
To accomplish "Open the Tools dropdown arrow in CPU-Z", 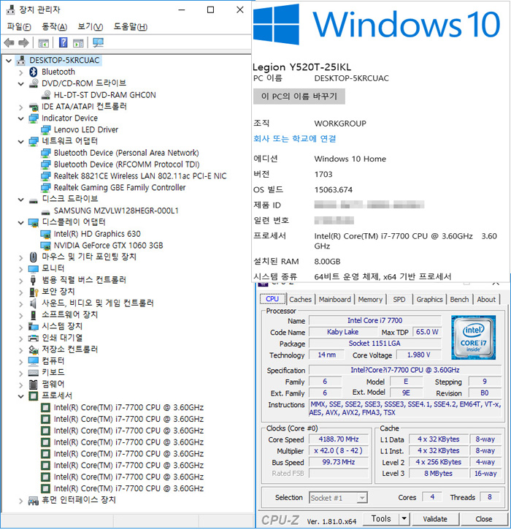I will point(404,518).
